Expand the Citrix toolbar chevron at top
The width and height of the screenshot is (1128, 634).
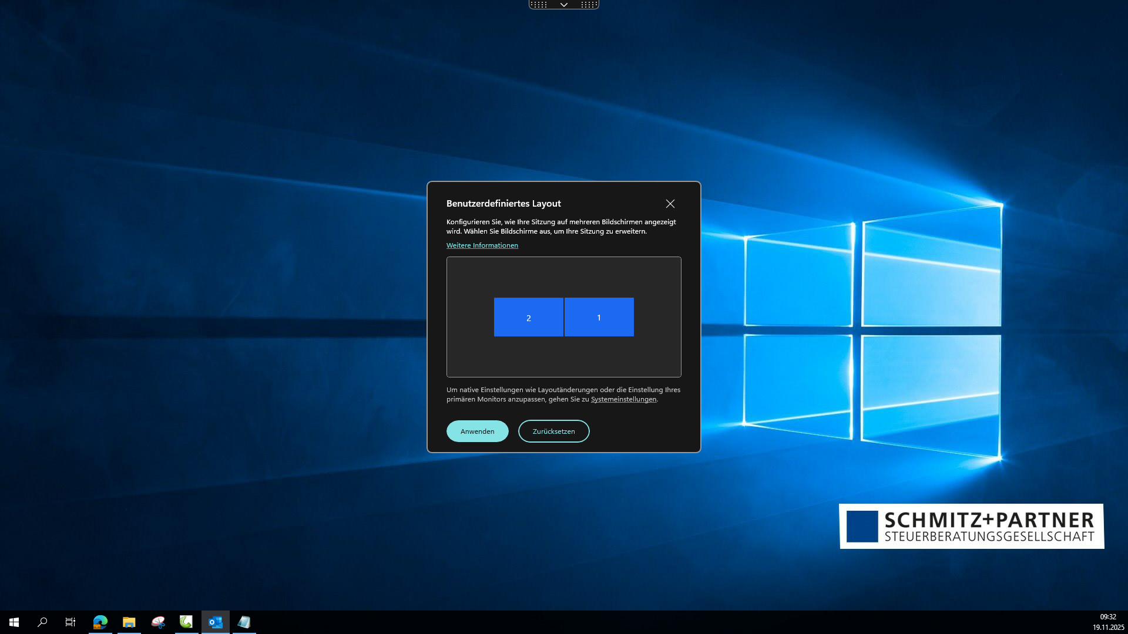click(563, 5)
